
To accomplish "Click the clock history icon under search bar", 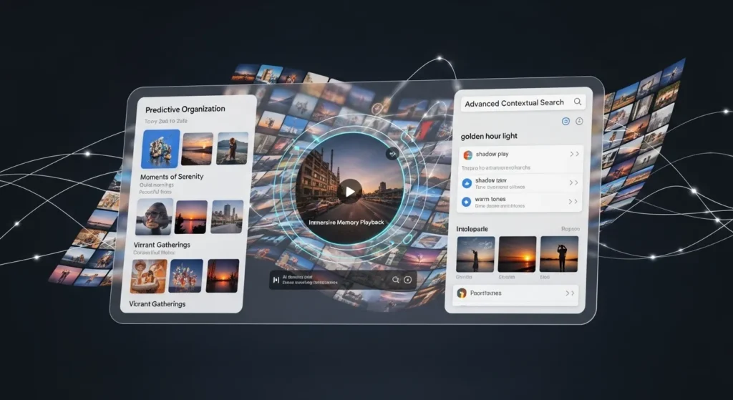I will 578,122.
